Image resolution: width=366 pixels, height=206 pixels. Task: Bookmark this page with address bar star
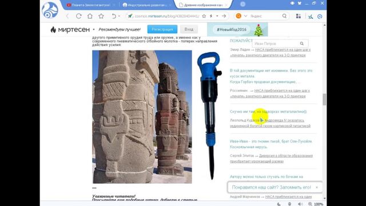(x=204, y=16)
